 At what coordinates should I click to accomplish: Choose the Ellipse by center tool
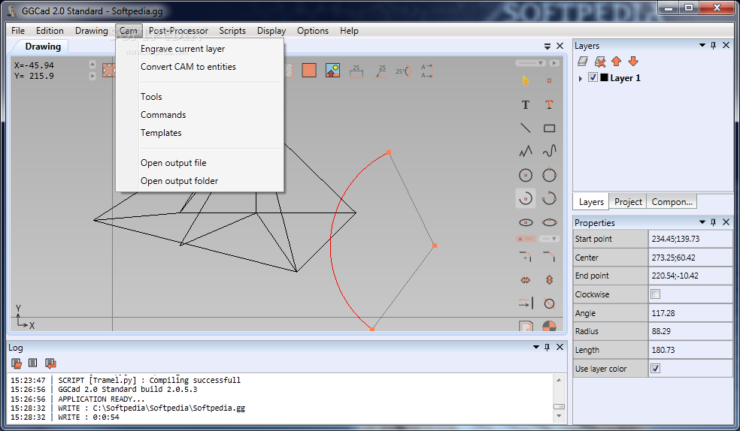click(526, 222)
